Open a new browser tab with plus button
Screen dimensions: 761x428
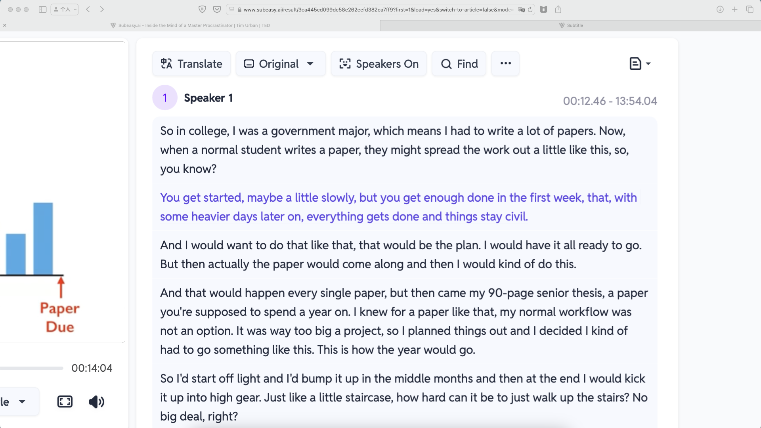click(x=734, y=10)
